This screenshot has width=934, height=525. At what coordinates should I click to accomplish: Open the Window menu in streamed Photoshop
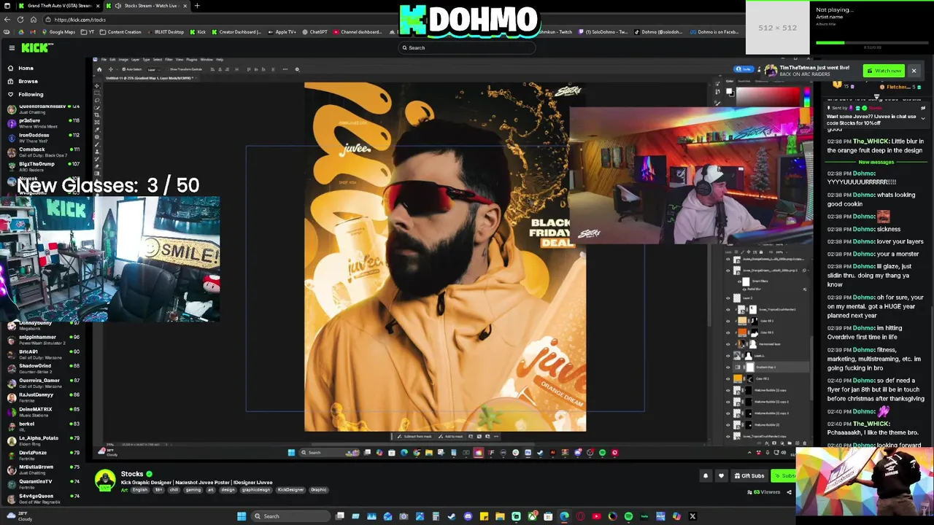pyautogui.click(x=207, y=60)
